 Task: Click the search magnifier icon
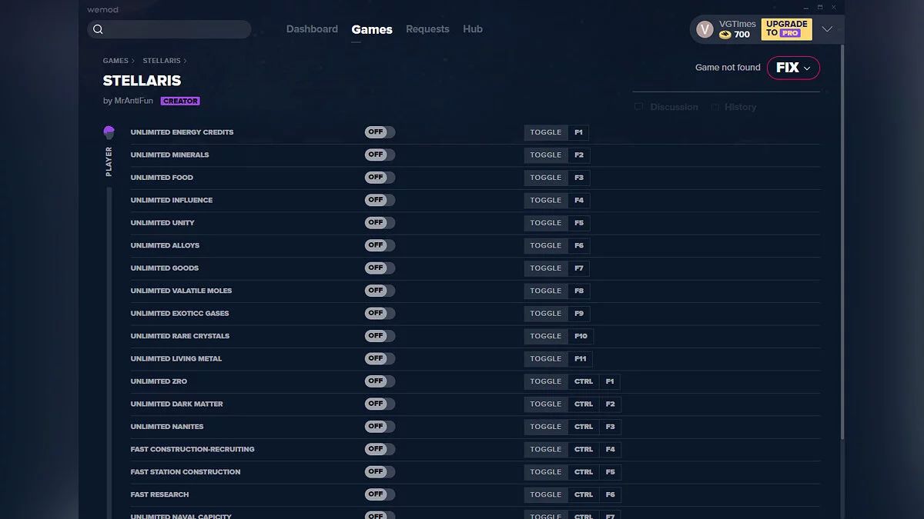[98, 29]
